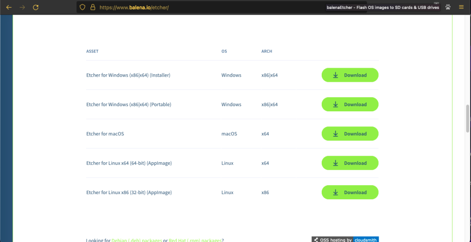Click the ASSET column header
Screen dimensions: 471x242
coord(92,51)
